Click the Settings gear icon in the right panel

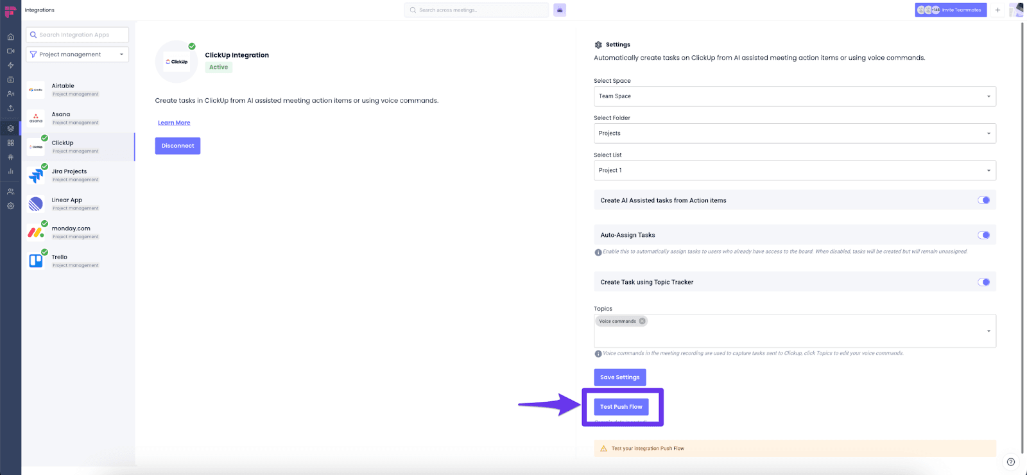[598, 45]
